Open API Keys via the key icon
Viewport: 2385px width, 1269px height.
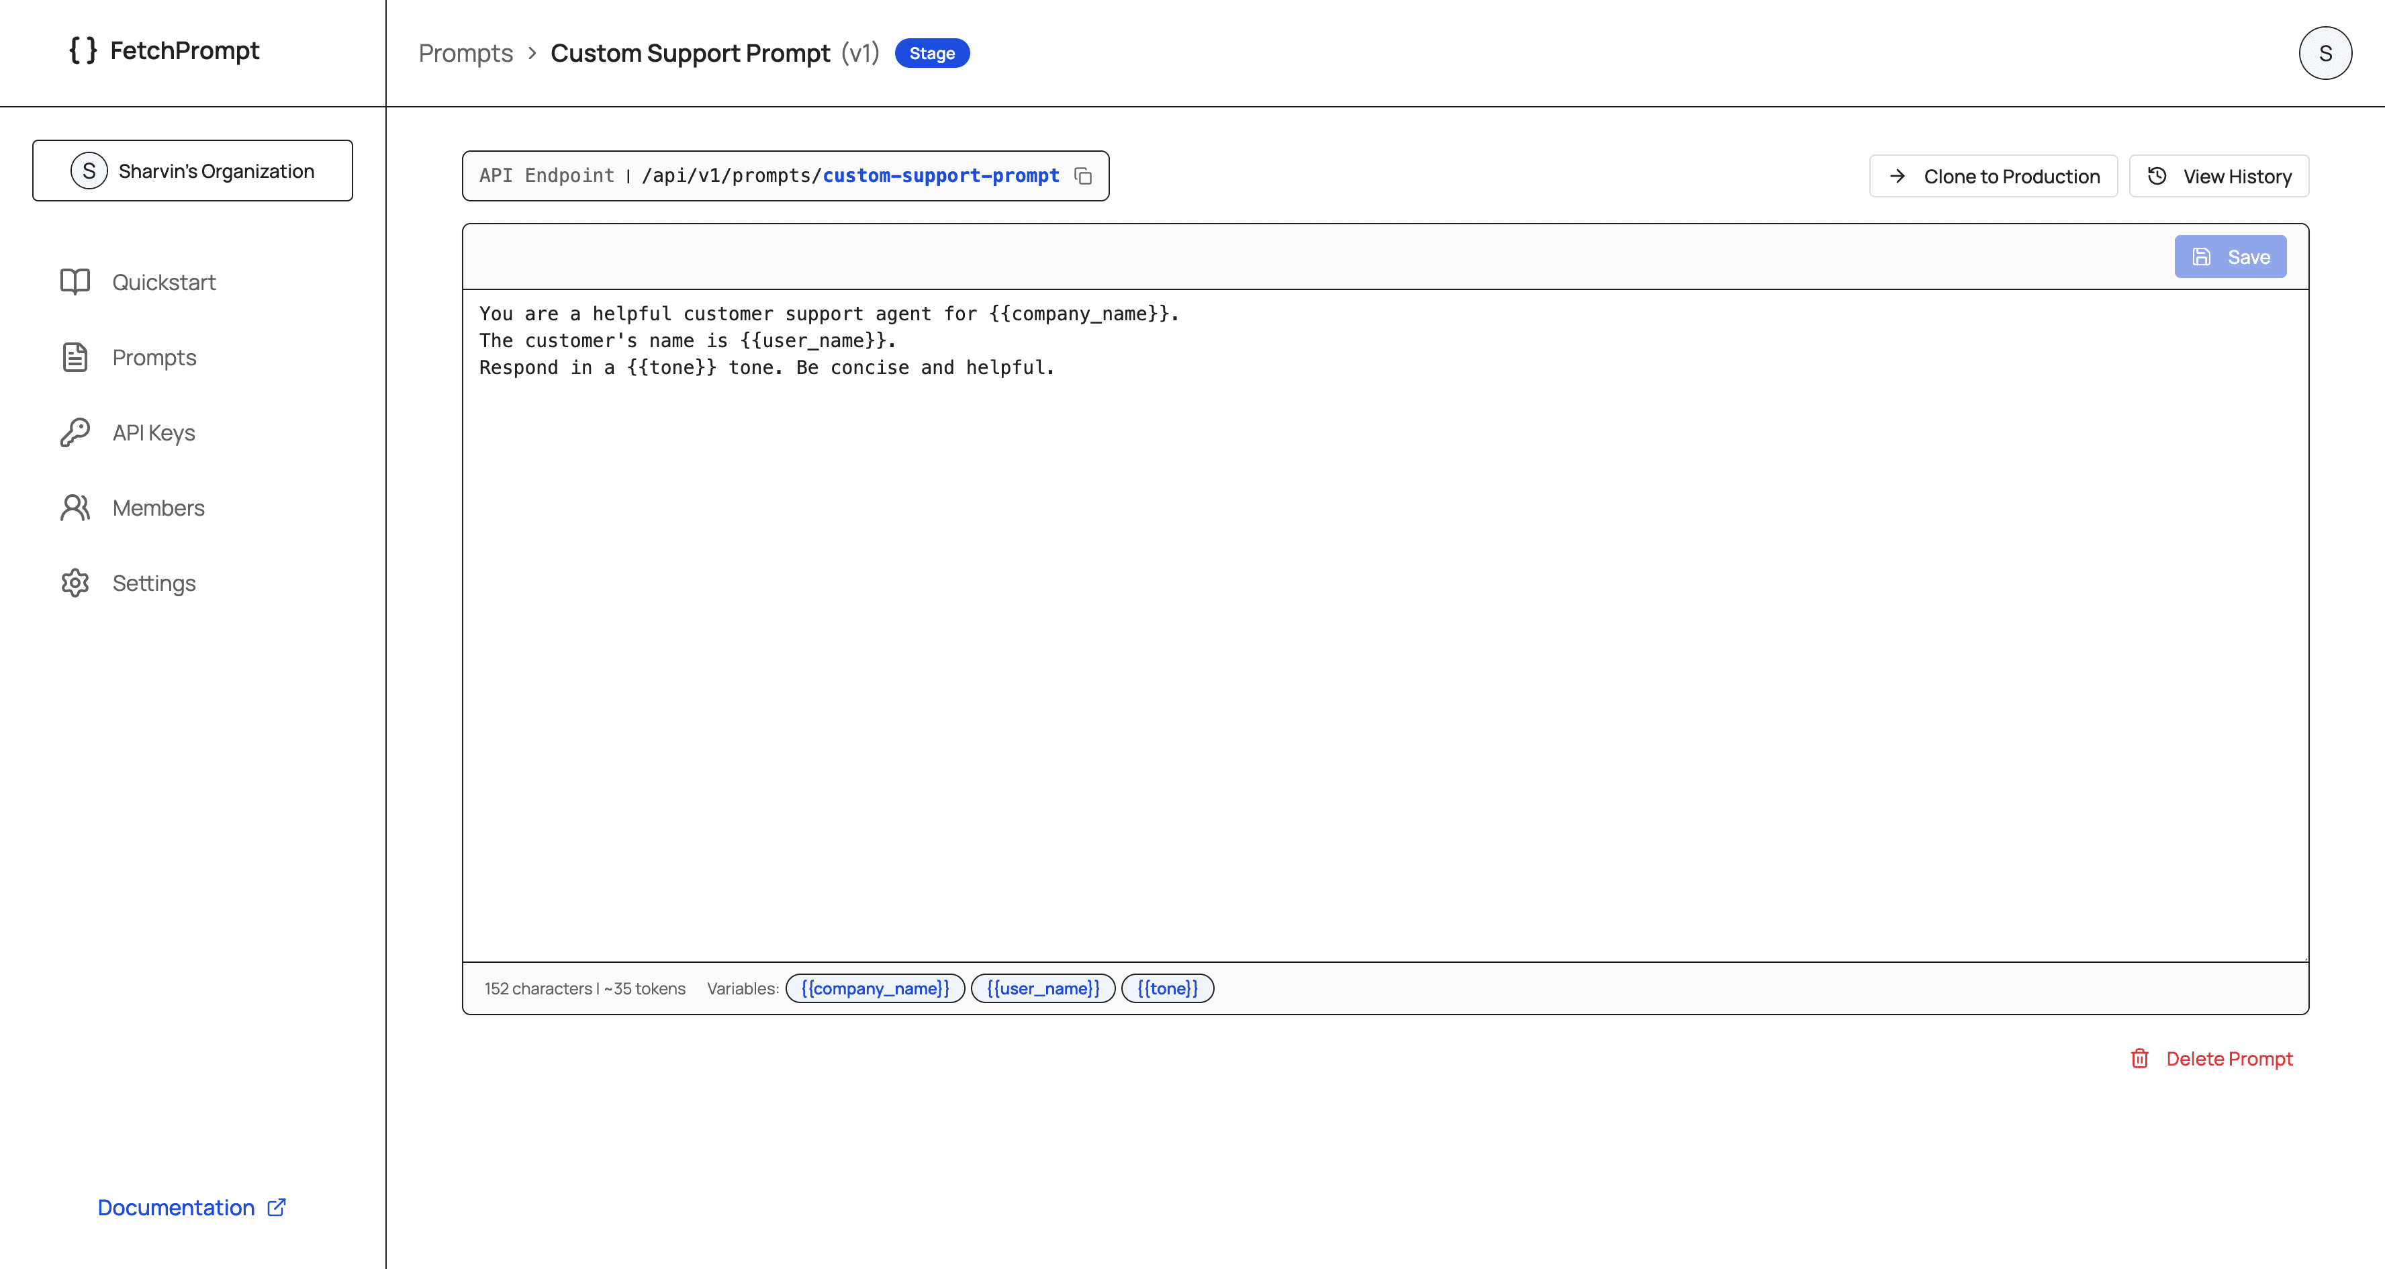74,432
